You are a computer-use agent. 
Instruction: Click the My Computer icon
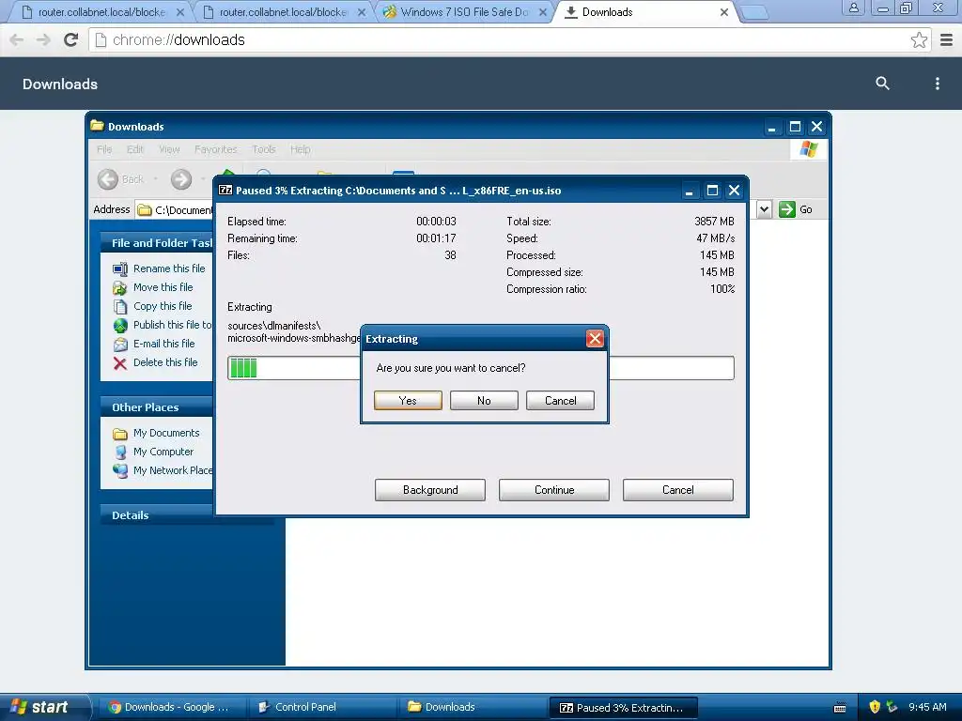pyautogui.click(x=120, y=452)
